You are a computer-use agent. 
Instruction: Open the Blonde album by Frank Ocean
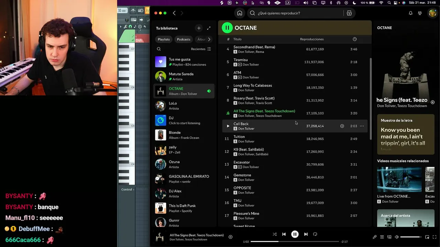184,135
